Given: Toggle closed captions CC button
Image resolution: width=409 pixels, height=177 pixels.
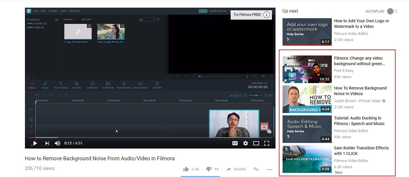Looking at the screenshot, I should pos(235,143).
